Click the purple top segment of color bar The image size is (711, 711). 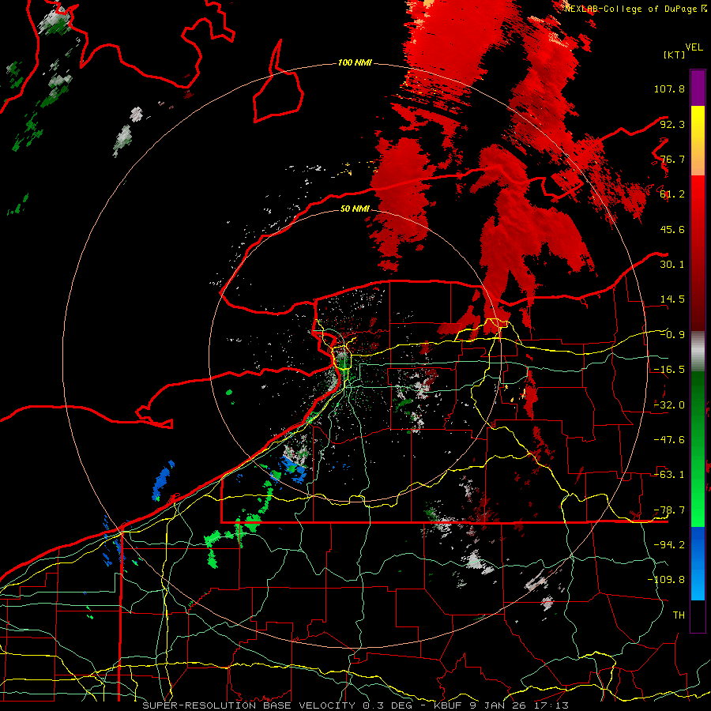click(698, 88)
